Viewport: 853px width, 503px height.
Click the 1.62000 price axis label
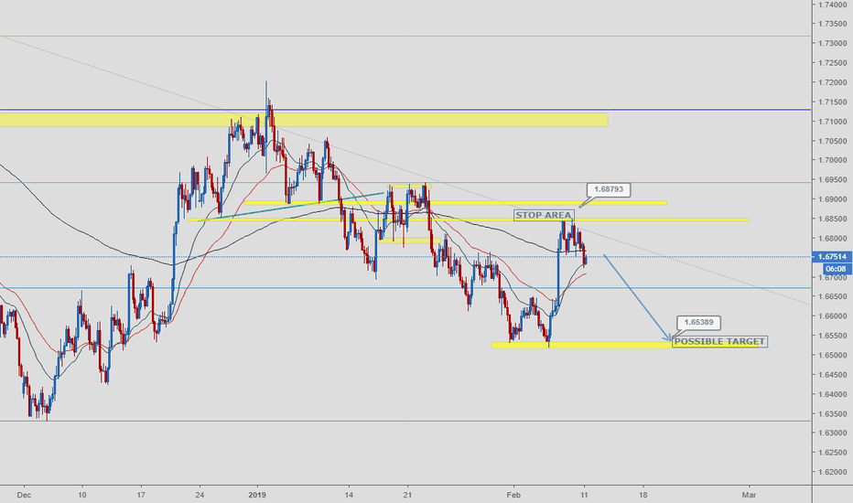pos(832,472)
